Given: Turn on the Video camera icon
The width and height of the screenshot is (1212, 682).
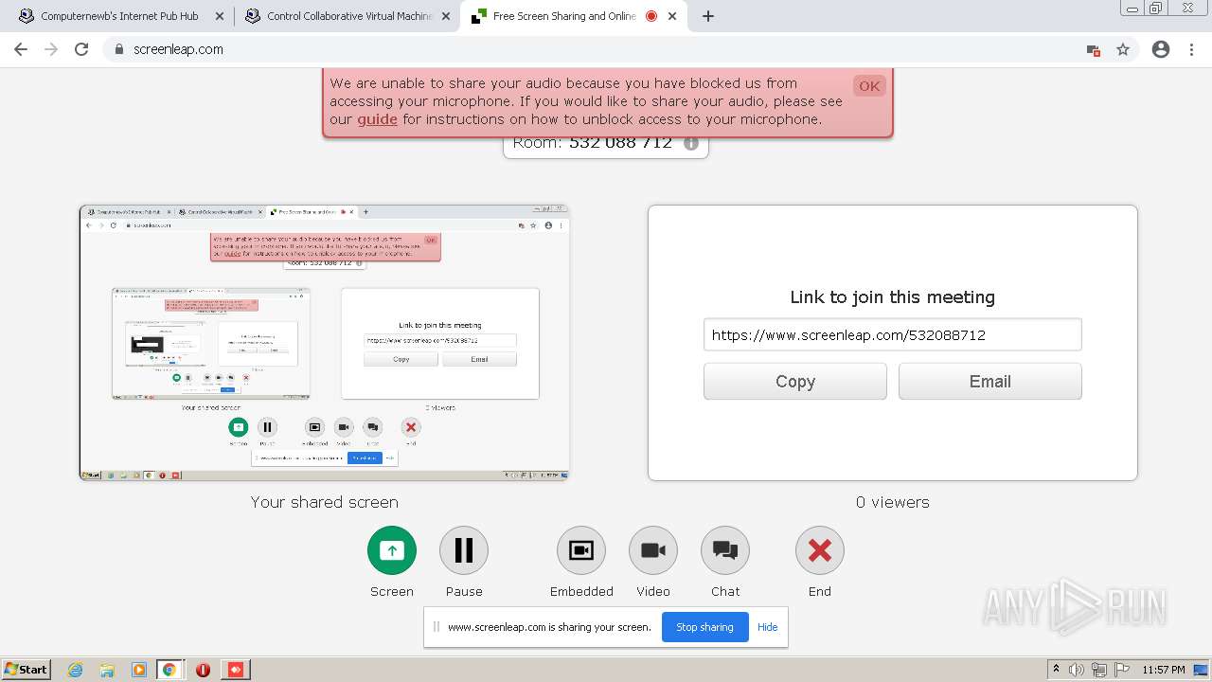Looking at the screenshot, I should tap(653, 550).
